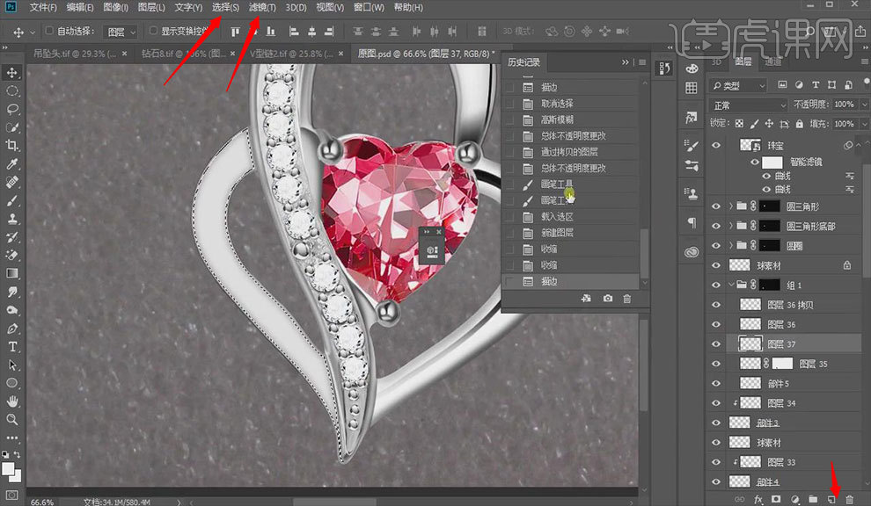Viewport: 871px width, 506px height.
Task: Select the Hand tool
Action: [x=13, y=401]
